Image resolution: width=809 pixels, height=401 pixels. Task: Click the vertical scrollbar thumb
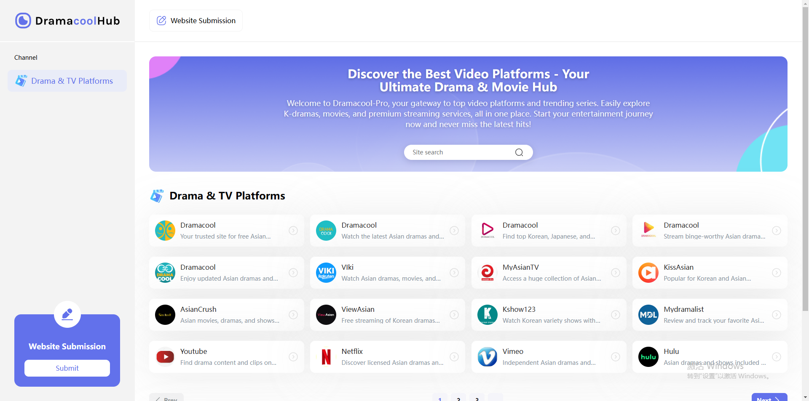[805, 160]
